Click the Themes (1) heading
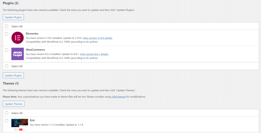This screenshot has height=133, width=261. pos(11,84)
